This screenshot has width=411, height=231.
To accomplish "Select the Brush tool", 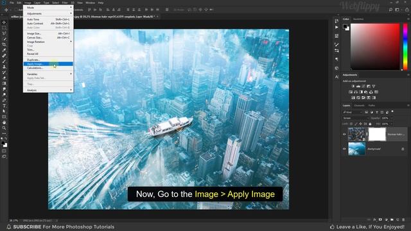I will (4, 62).
